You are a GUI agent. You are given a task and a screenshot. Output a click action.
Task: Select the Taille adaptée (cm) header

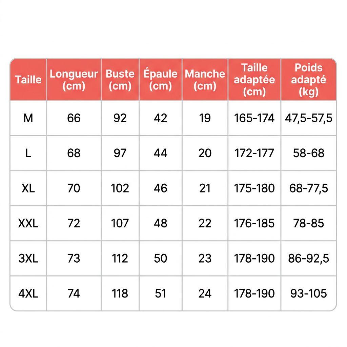254,80
